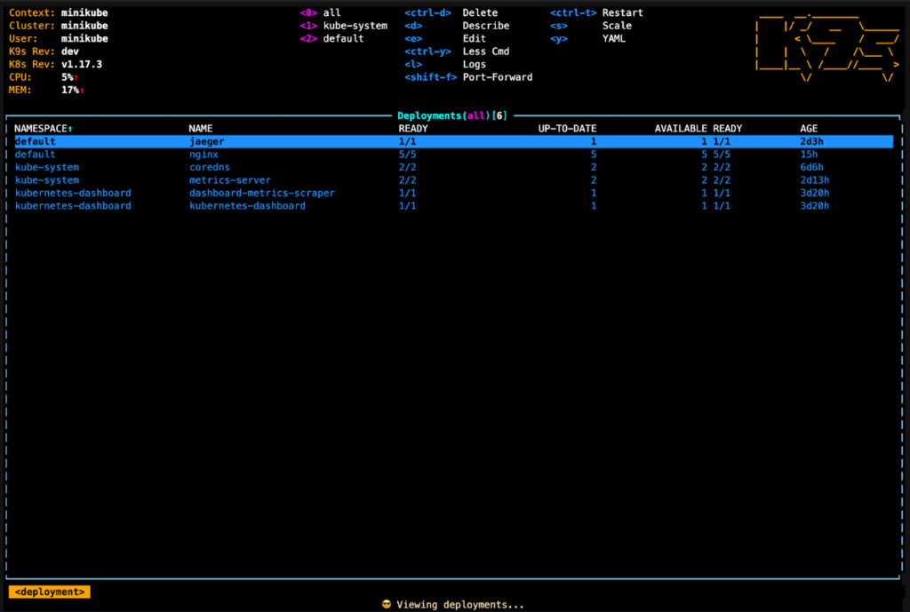Click the User: minikube line
This screenshot has width=910, height=612.
tap(58, 38)
